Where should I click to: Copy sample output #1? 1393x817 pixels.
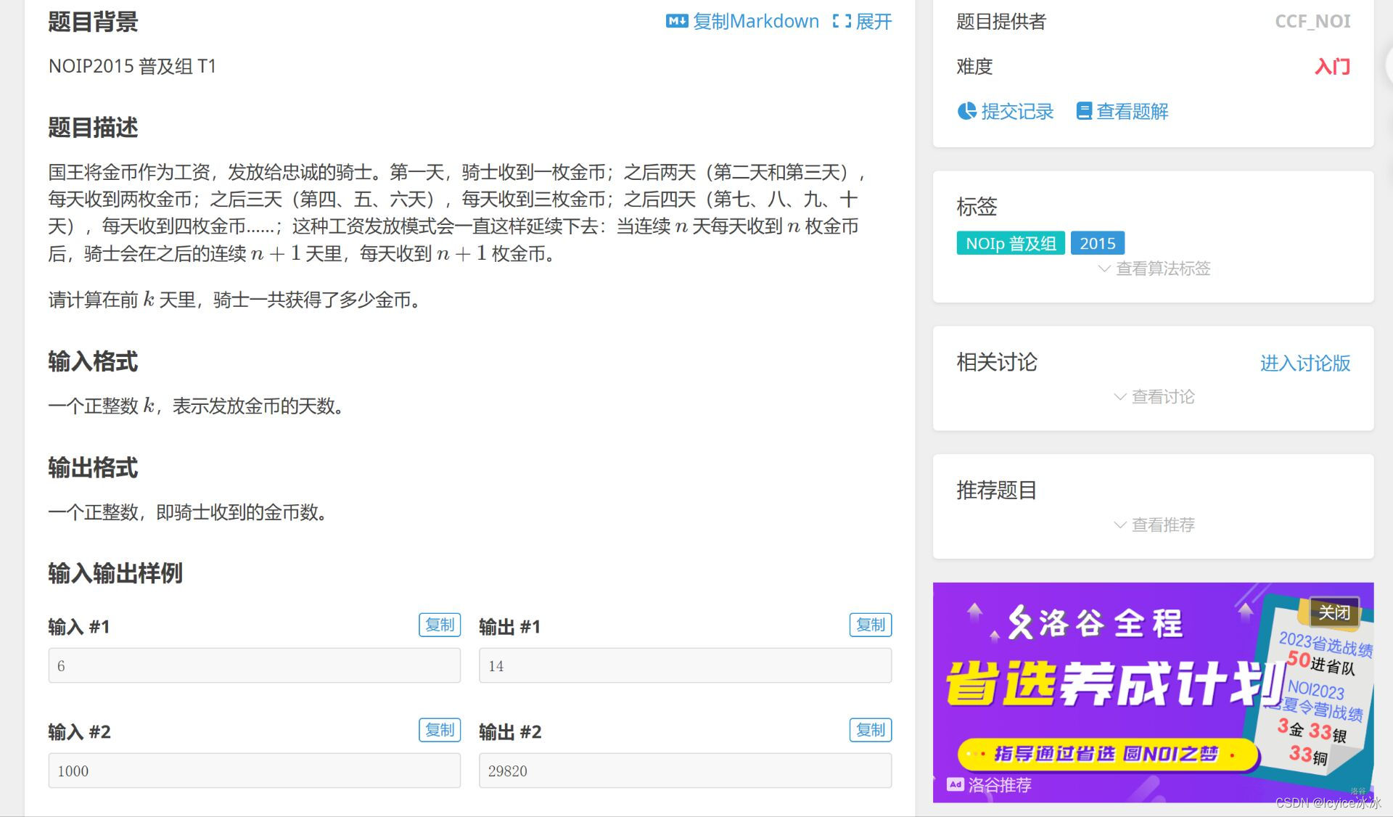tap(870, 625)
